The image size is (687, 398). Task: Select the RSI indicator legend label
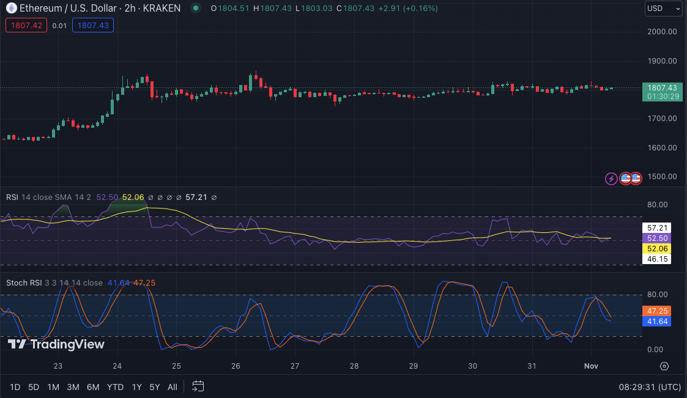12,197
